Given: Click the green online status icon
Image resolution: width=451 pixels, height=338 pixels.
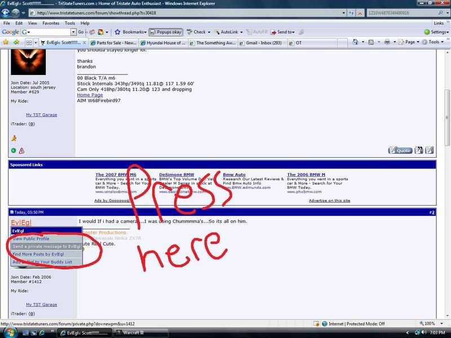Looking at the screenshot, I should pos(13,150).
